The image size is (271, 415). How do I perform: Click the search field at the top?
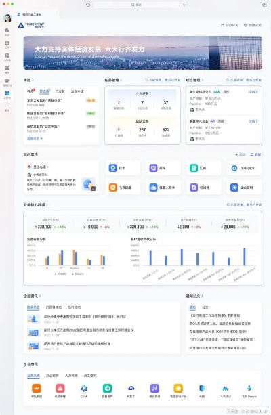click(x=136, y=5)
